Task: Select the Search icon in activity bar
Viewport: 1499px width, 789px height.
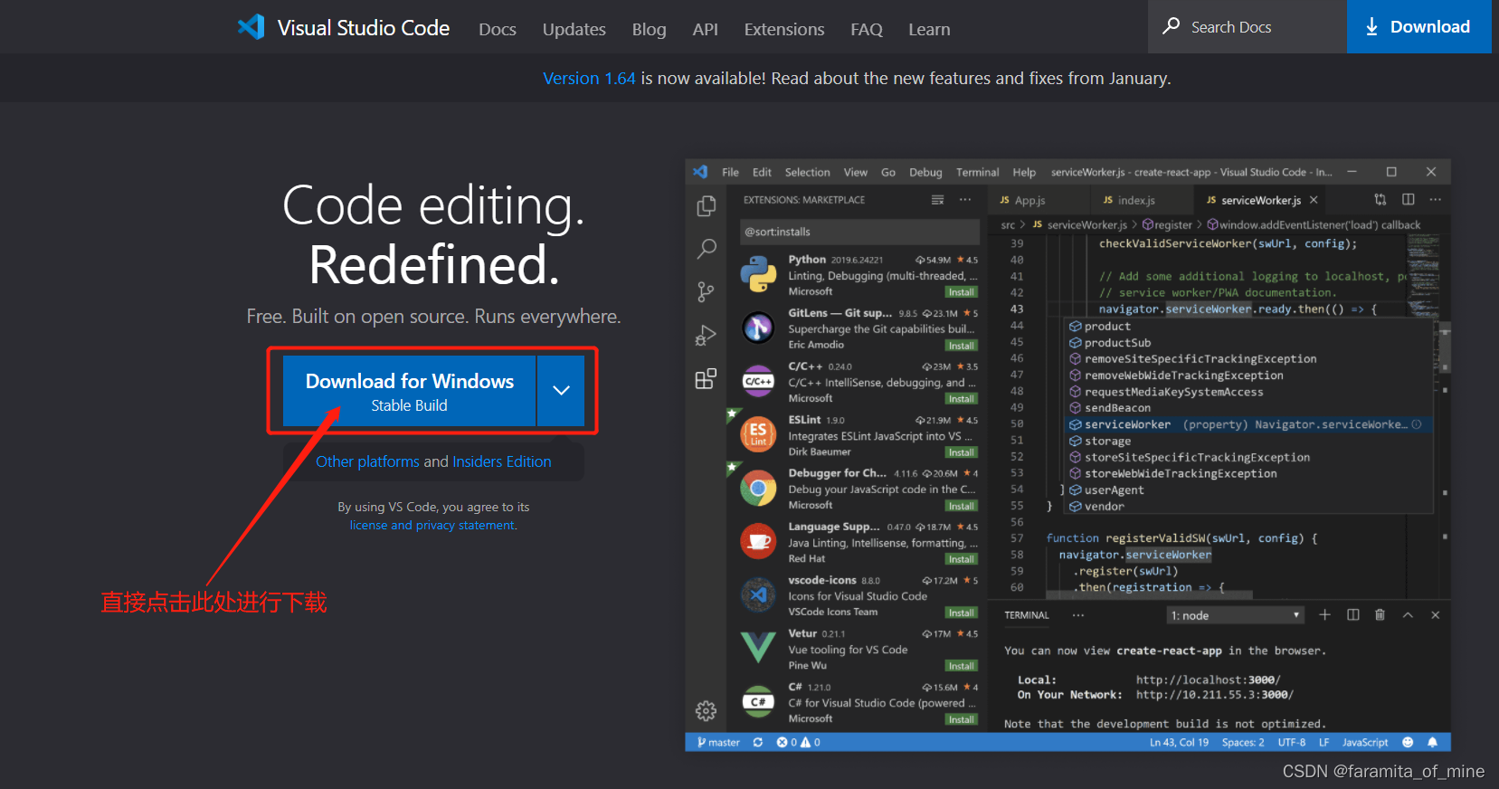Action: click(707, 249)
